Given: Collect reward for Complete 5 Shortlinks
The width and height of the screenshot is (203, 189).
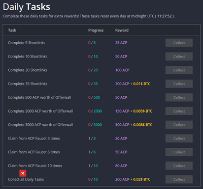Looking at the screenshot, I should point(179,43).
